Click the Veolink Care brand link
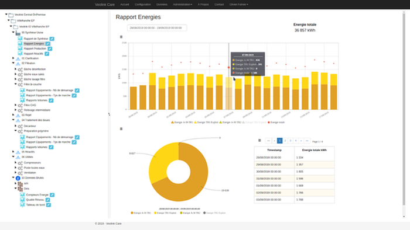 105,5
